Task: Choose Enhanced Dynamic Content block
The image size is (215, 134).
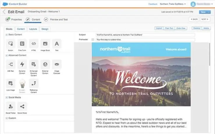Action: [33, 64]
